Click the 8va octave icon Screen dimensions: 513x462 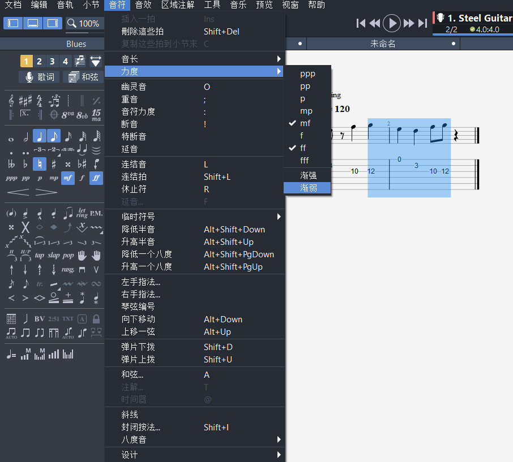tap(68, 115)
